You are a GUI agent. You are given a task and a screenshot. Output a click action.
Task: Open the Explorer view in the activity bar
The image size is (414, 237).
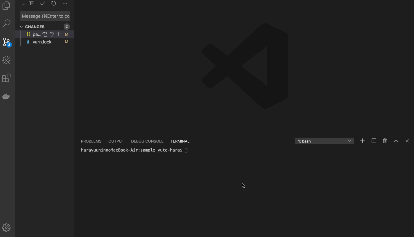pos(6,6)
